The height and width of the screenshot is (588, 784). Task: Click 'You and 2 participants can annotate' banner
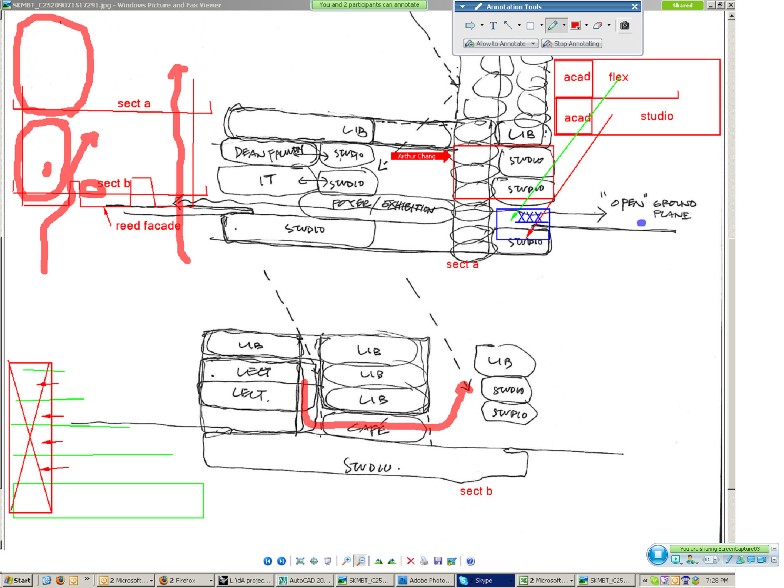pos(369,5)
